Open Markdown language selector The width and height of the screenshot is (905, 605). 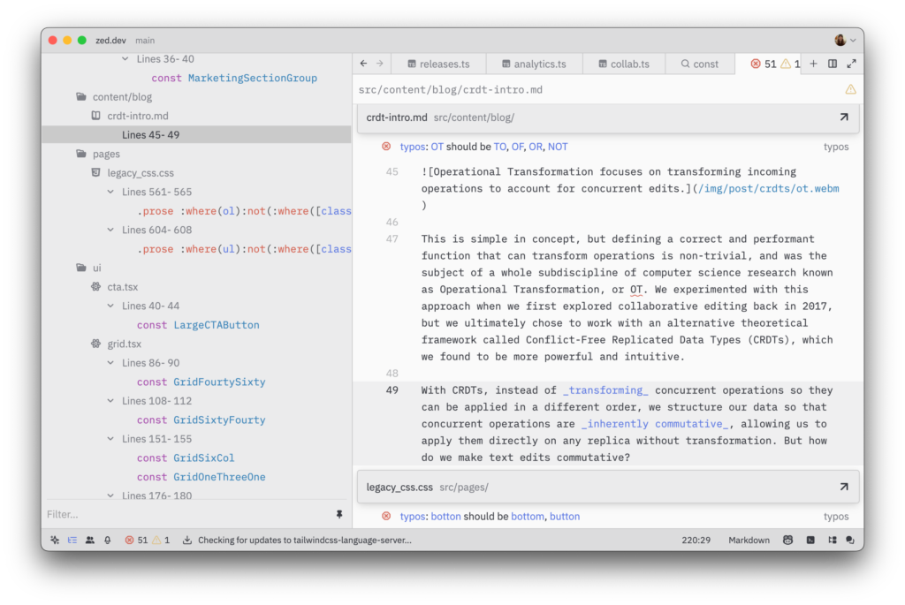coord(749,540)
